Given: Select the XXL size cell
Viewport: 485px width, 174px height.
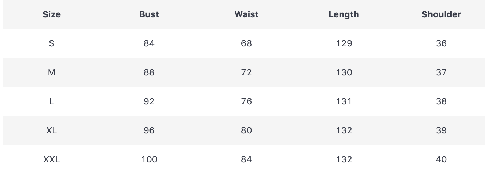Looking at the screenshot, I should point(52,159).
